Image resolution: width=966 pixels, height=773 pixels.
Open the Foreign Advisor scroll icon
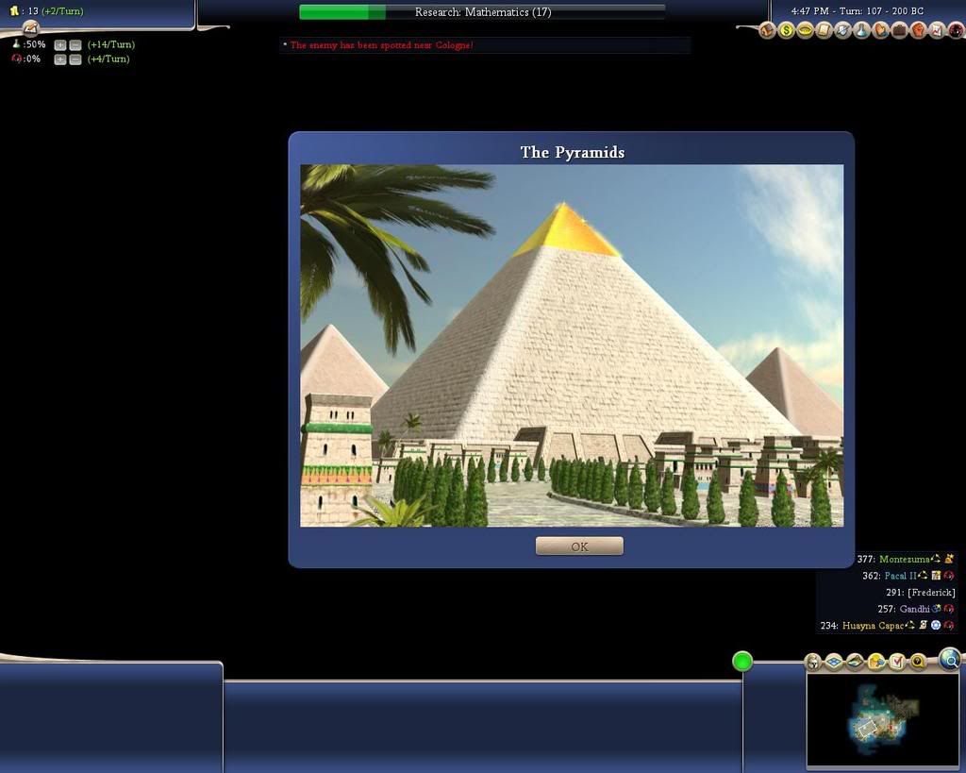[824, 30]
